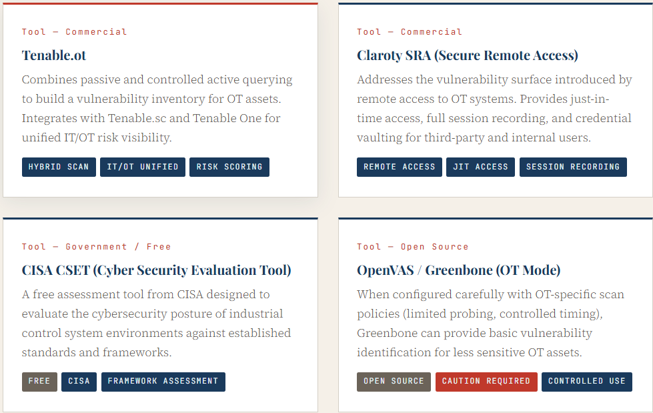Open the CISA CSET (Cyber Security Evaluation Tool) heading
The image size is (653, 413).
pos(156,270)
